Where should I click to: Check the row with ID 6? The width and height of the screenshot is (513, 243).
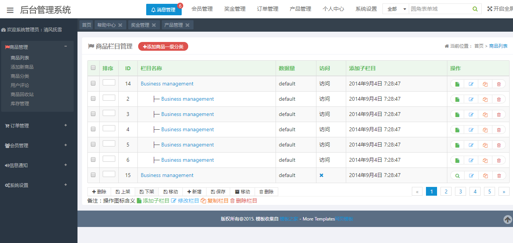point(93,159)
